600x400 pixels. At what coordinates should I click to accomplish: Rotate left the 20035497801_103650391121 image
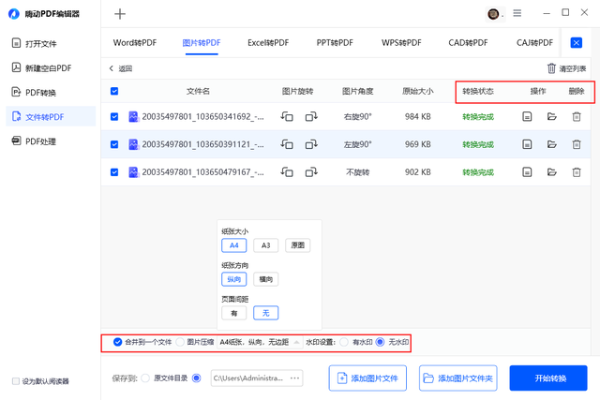point(287,144)
